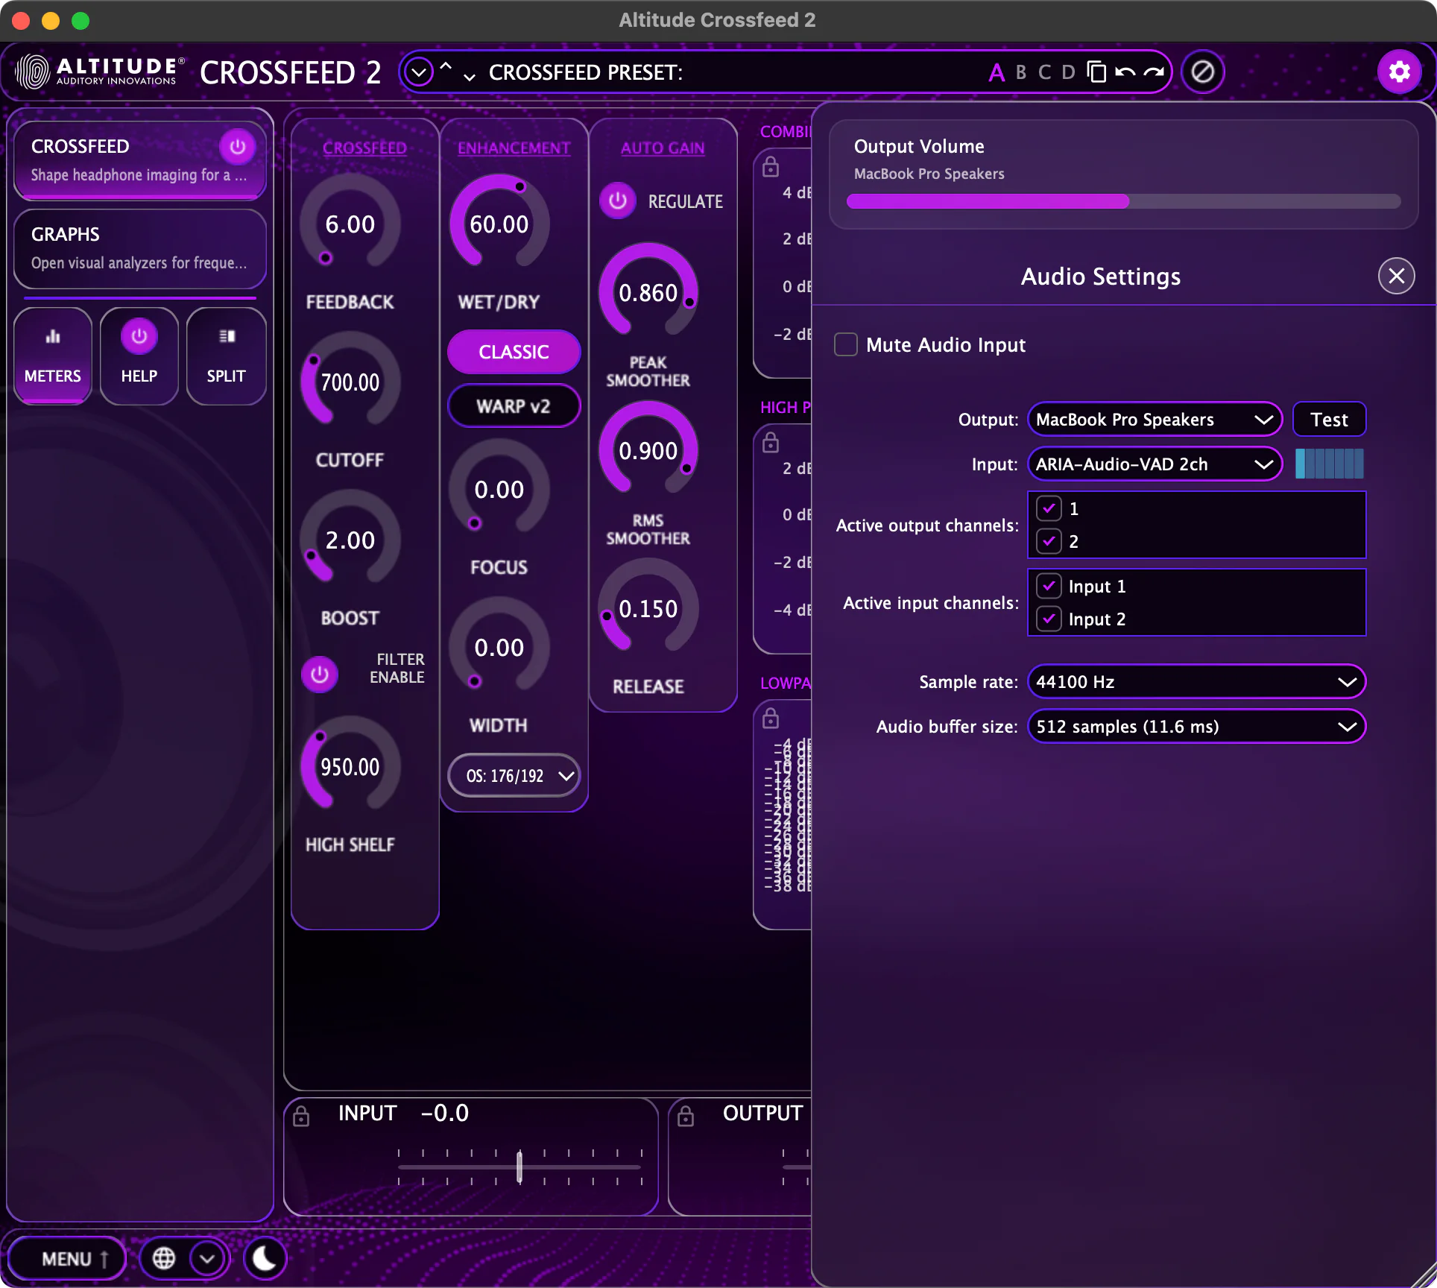Click the WET/DRY knob showing 60.00

coord(499,224)
